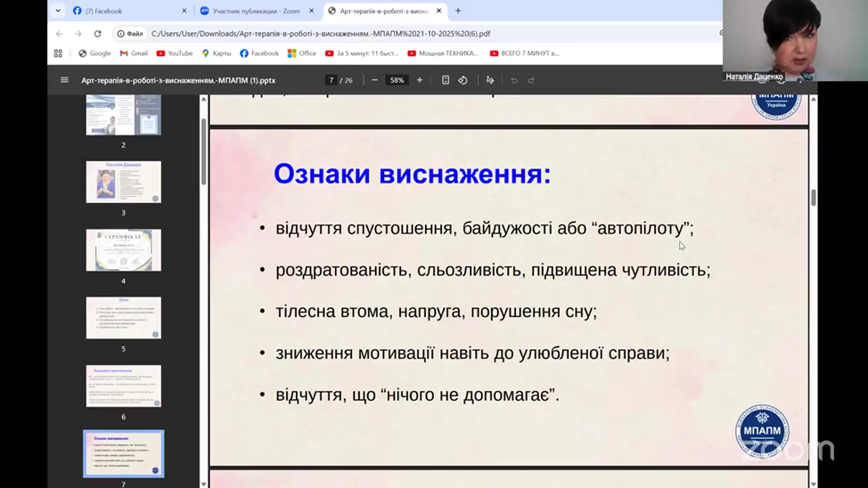
Task: Open a new browser tab
Action: [x=458, y=11]
